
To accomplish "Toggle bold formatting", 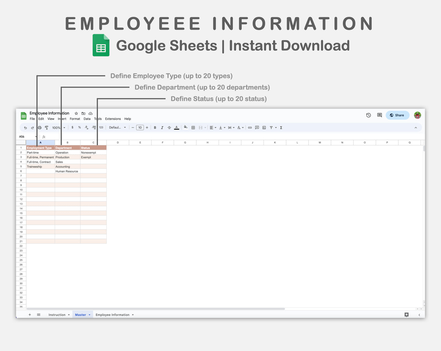I will (155, 127).
